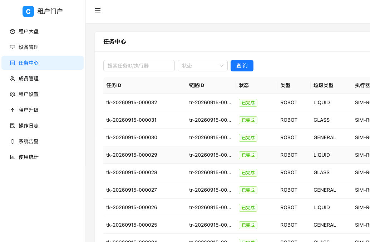The width and height of the screenshot is (370, 242).
Task: Click the 类型 column header
Action: [x=294, y=85]
